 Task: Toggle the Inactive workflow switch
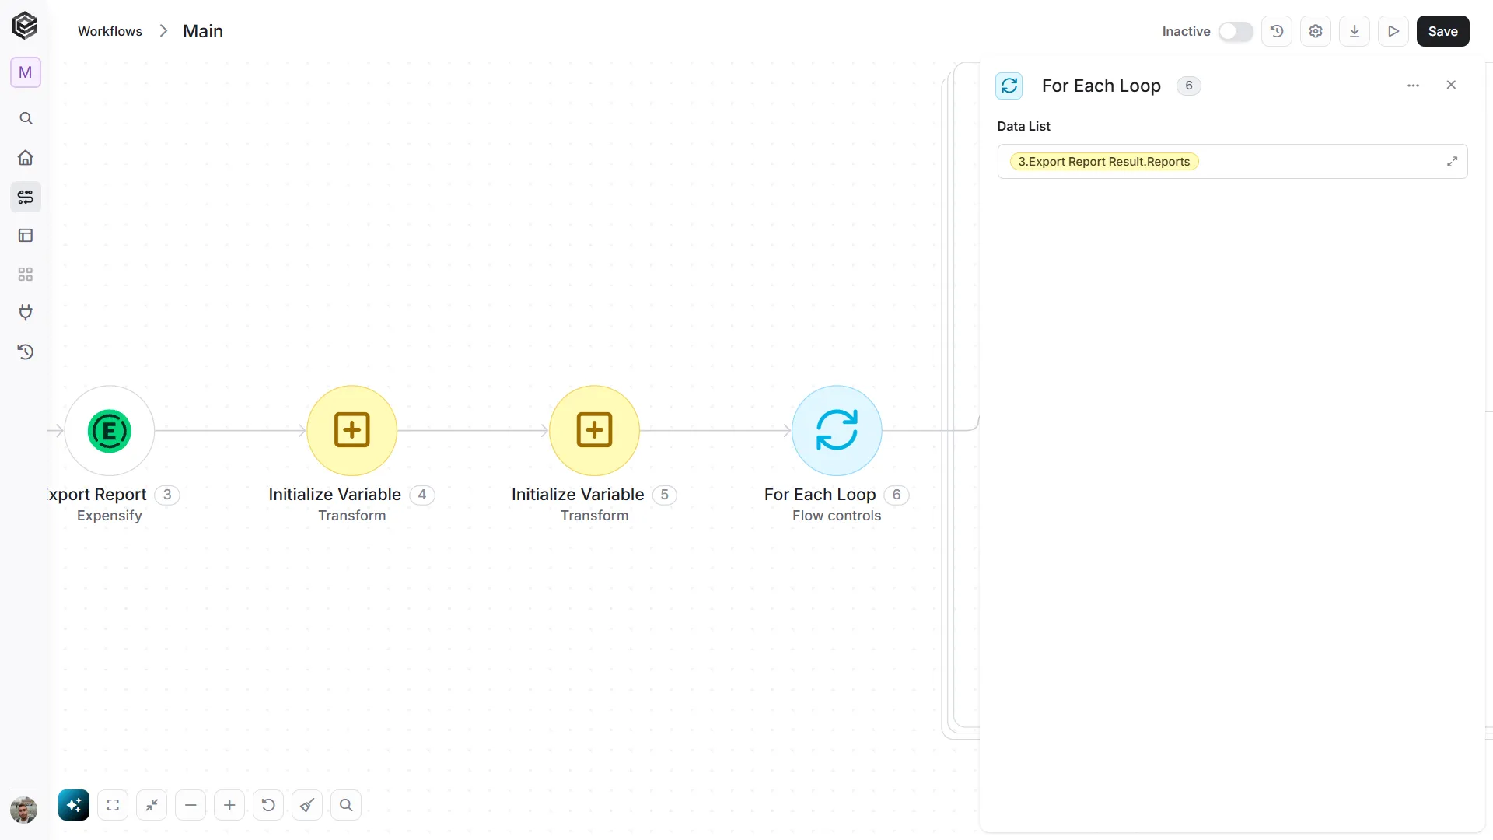point(1236,31)
